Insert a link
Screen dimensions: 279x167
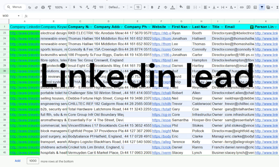coord(242,7)
